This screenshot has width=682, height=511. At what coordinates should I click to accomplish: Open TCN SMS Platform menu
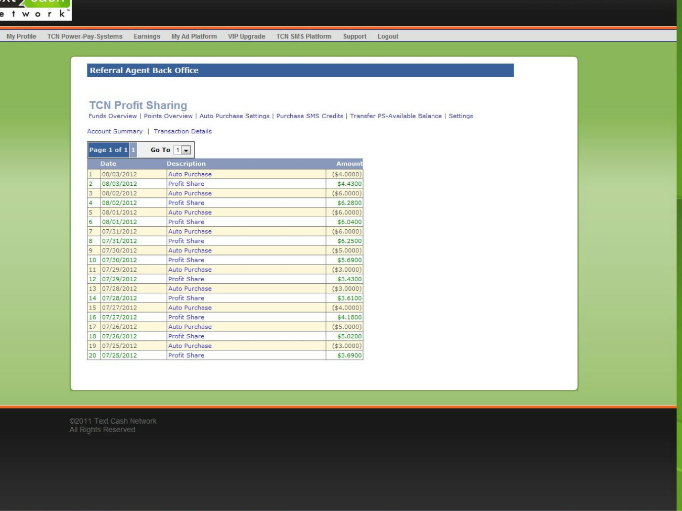click(304, 36)
